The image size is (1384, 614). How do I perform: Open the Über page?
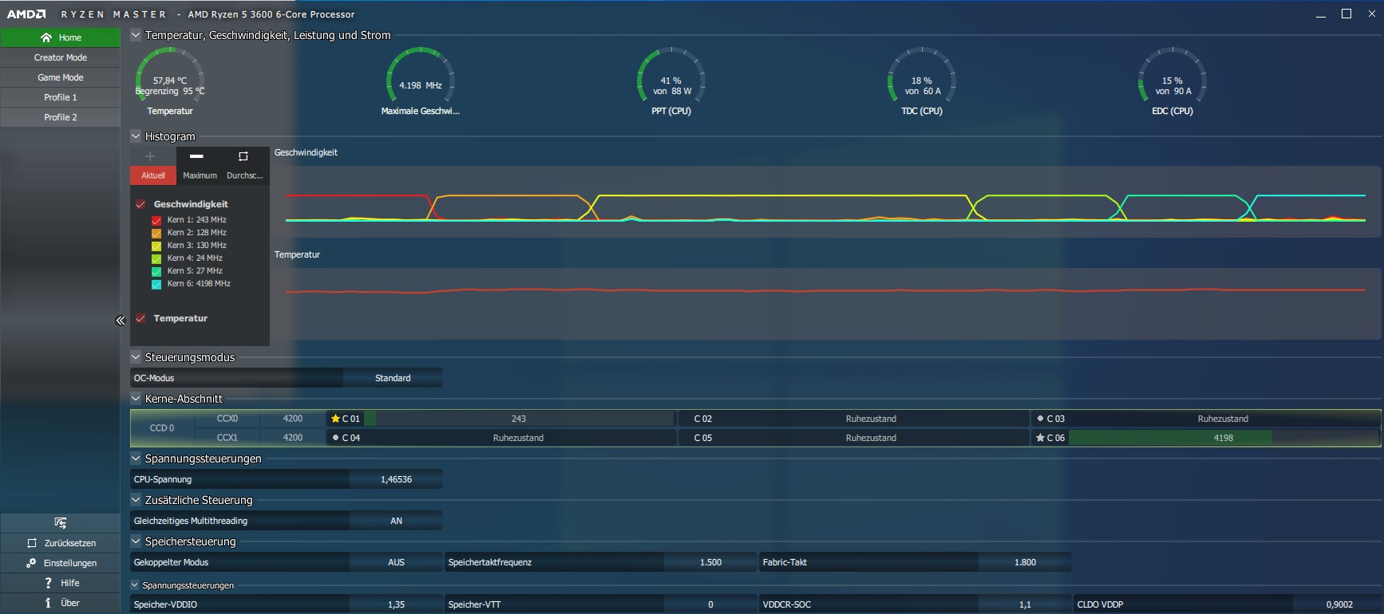(x=61, y=603)
